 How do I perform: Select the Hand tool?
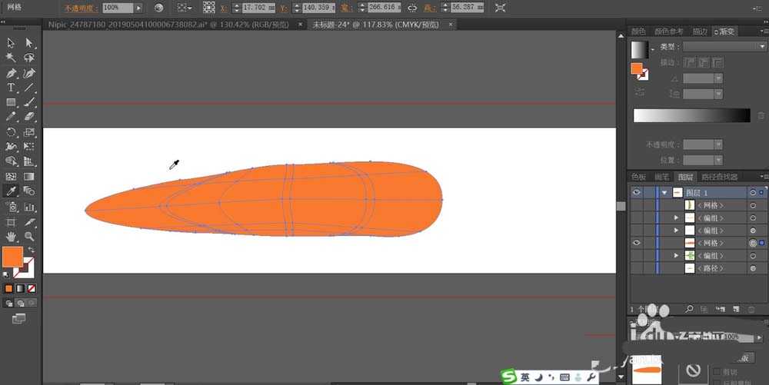[x=11, y=236]
